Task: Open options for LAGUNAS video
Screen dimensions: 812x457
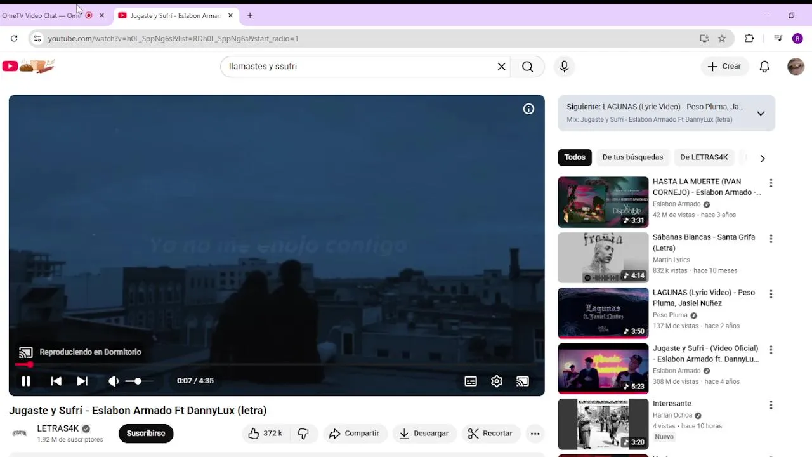Action: pos(771,295)
